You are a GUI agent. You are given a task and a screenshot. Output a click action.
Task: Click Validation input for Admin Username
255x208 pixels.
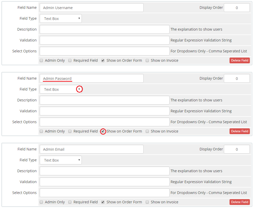pyautogui.click(x=105, y=40)
